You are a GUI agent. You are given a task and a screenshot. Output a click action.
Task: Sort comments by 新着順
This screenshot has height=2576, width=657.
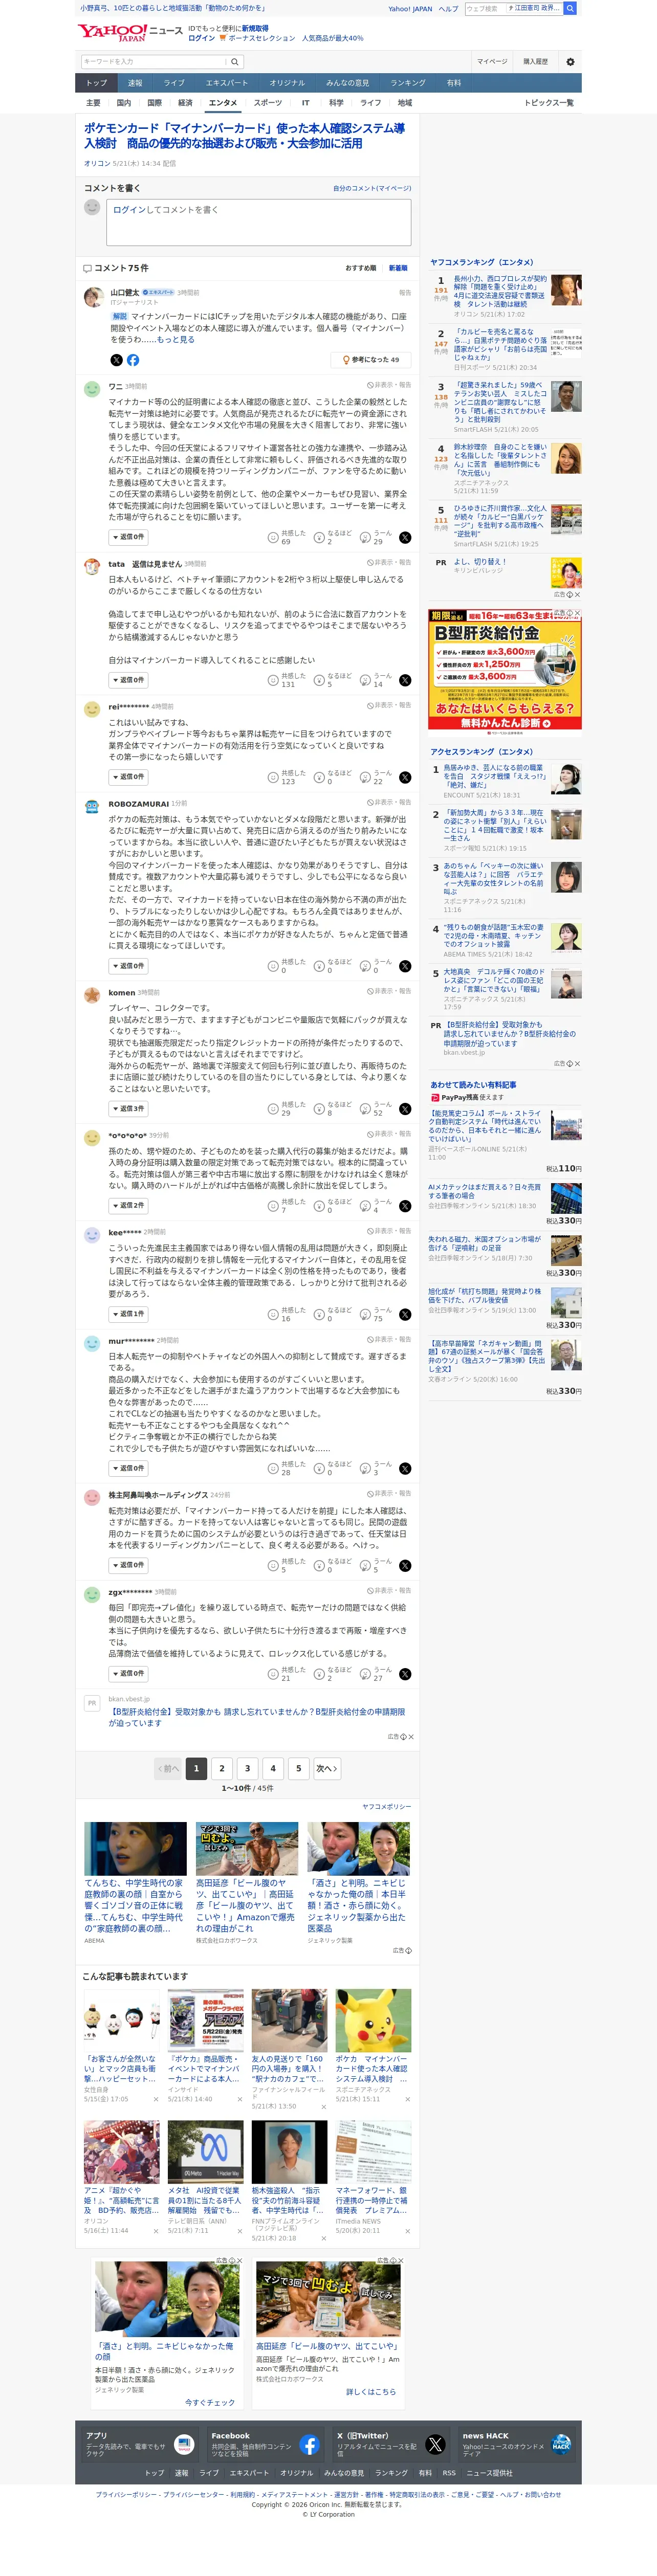(398, 269)
